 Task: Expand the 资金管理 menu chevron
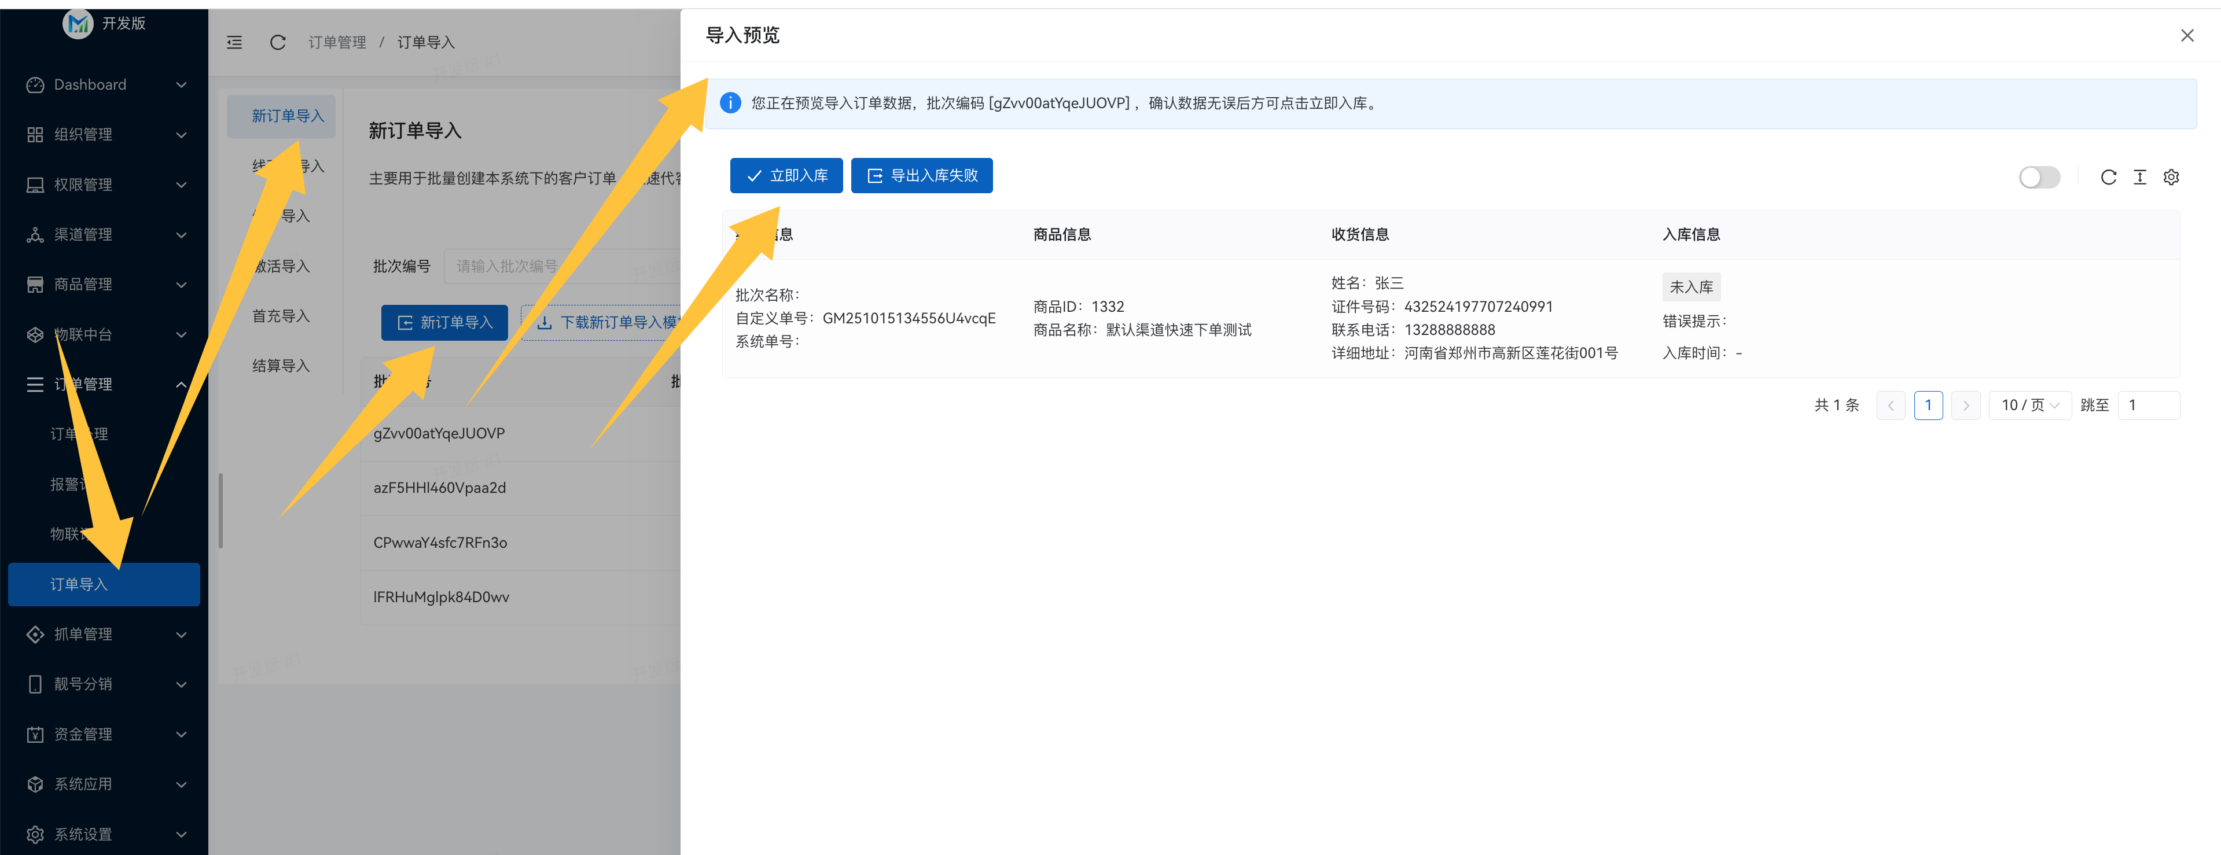pos(181,734)
